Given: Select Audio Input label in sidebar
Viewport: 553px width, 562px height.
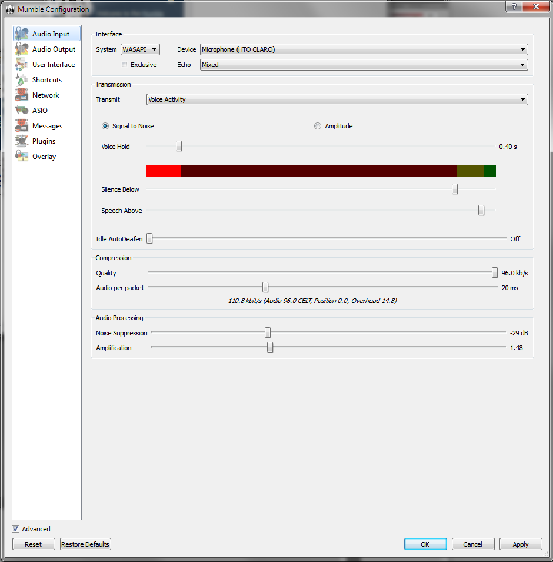Looking at the screenshot, I should (x=51, y=34).
